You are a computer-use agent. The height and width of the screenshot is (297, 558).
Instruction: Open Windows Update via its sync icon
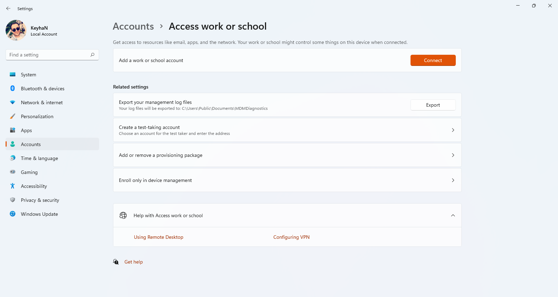click(x=13, y=214)
